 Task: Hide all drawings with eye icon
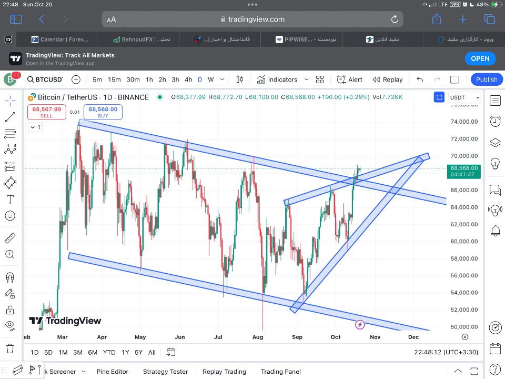click(10, 326)
